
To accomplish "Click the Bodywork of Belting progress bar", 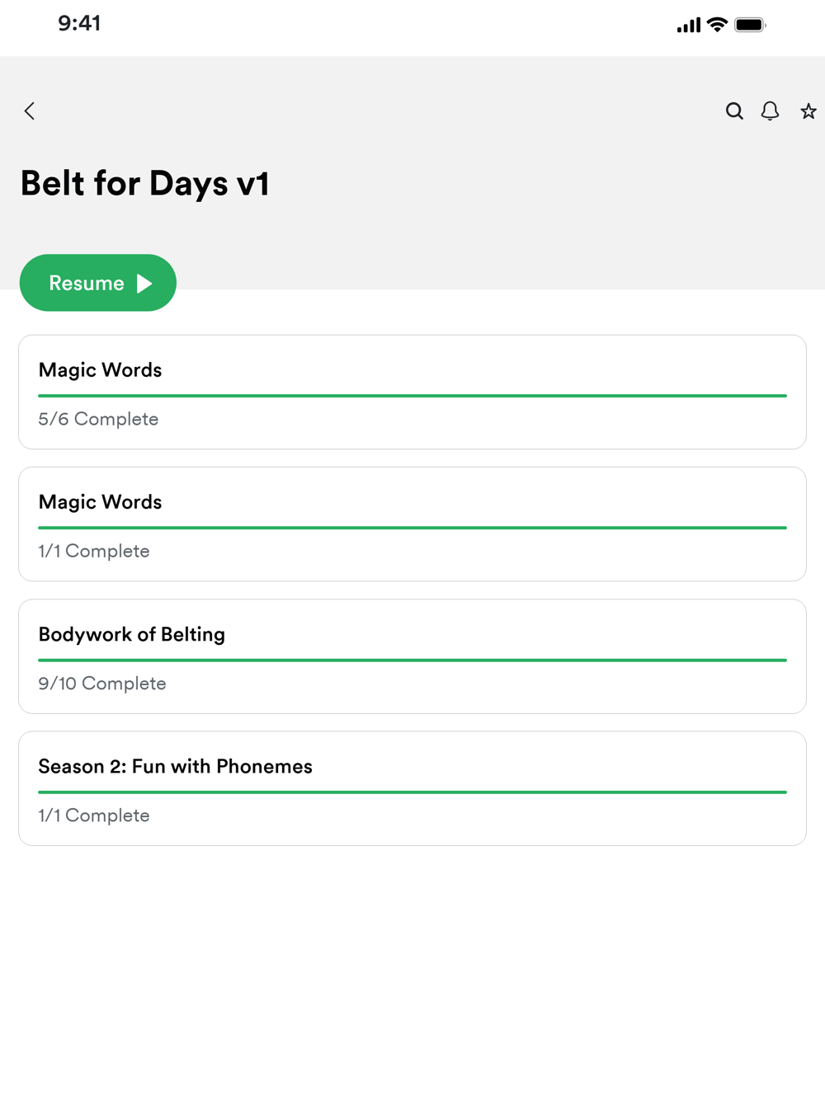I will coord(412,660).
